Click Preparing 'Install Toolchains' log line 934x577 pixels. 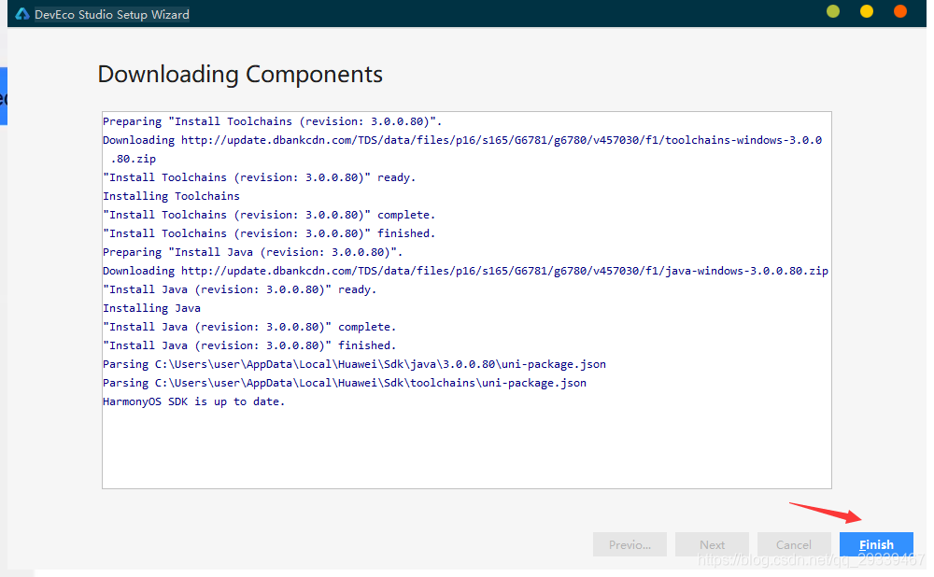[272, 121]
